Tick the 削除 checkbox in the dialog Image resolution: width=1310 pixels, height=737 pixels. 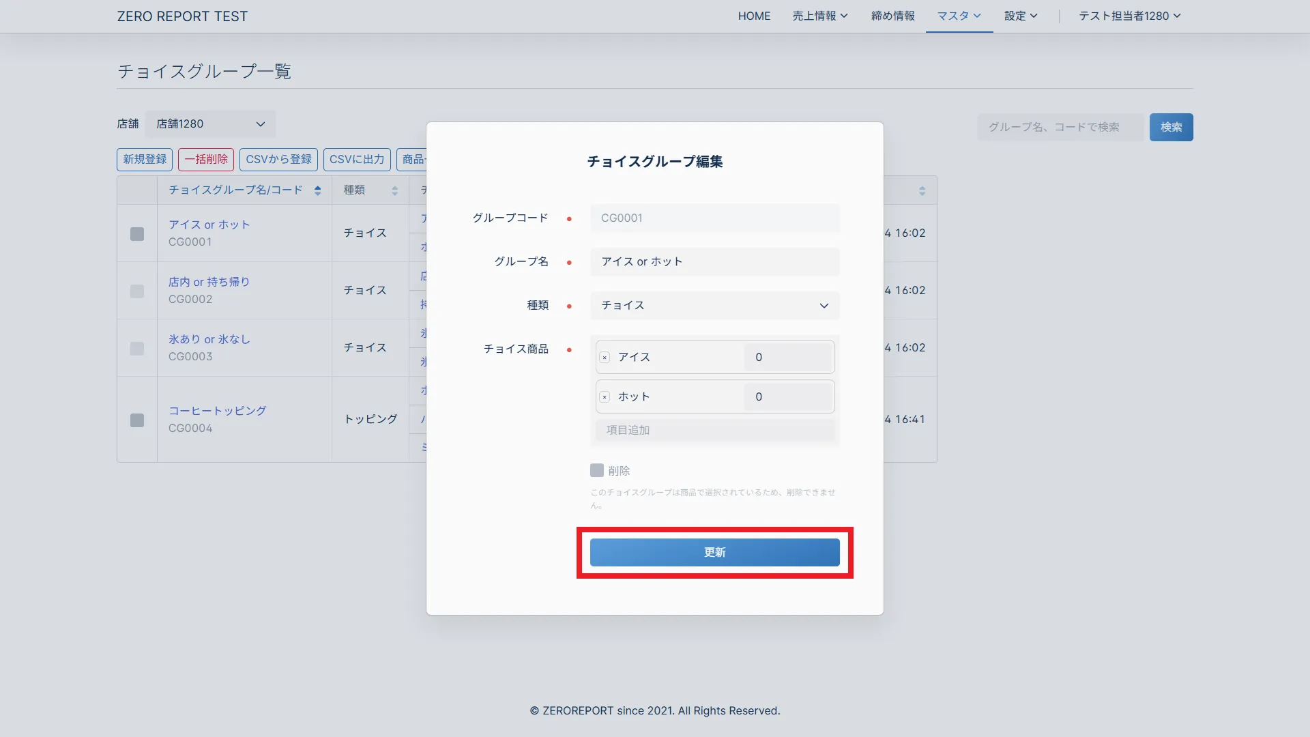coord(597,470)
